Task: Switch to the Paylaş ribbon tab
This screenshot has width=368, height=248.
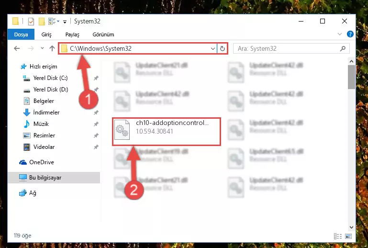Action: [x=72, y=34]
